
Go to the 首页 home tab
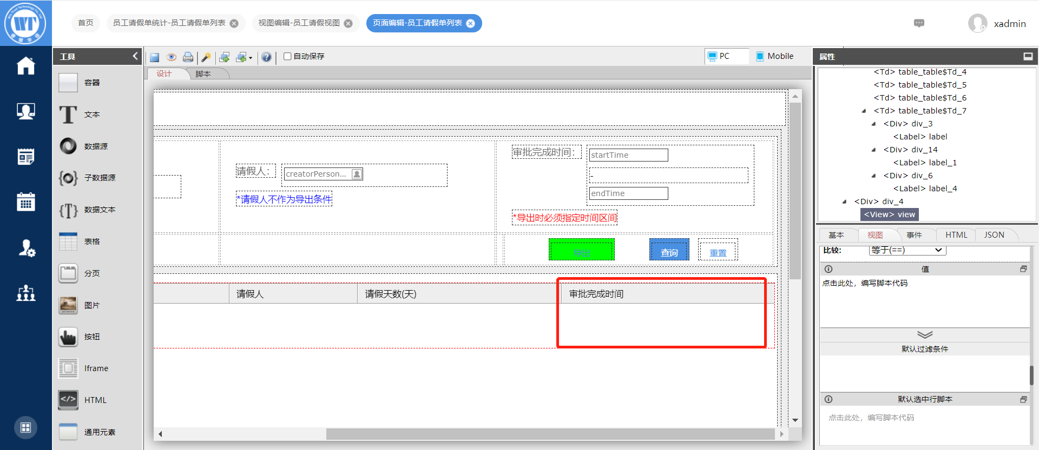tap(86, 23)
